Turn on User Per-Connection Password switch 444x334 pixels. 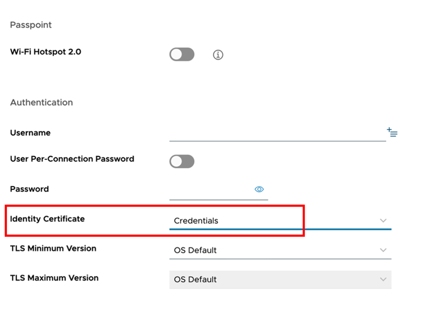(182, 161)
